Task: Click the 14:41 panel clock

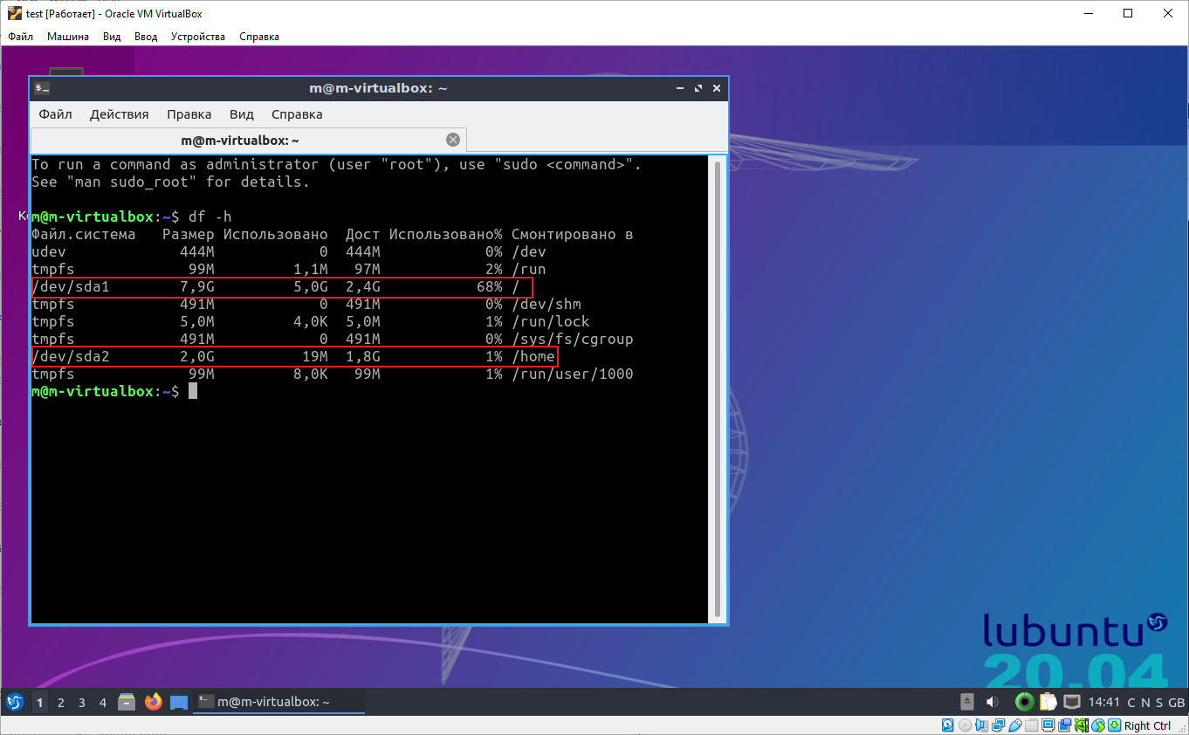Action: coord(1104,702)
